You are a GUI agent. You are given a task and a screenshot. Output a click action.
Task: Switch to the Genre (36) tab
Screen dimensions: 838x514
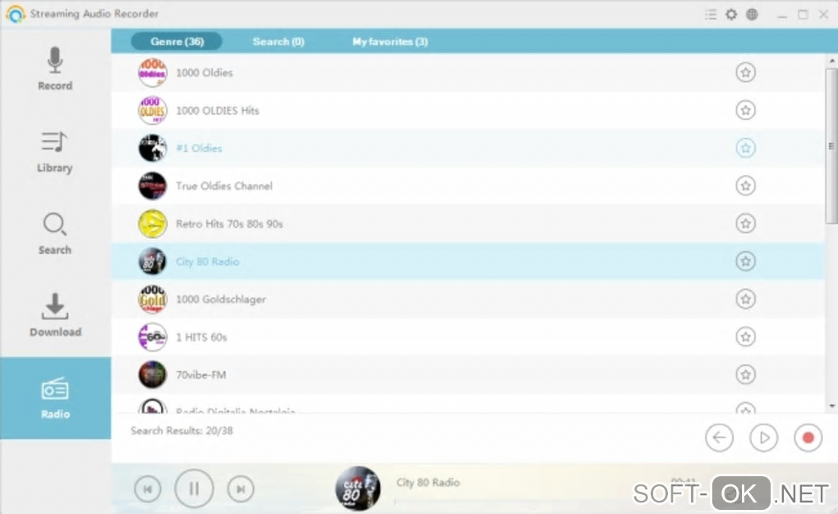pyautogui.click(x=177, y=41)
